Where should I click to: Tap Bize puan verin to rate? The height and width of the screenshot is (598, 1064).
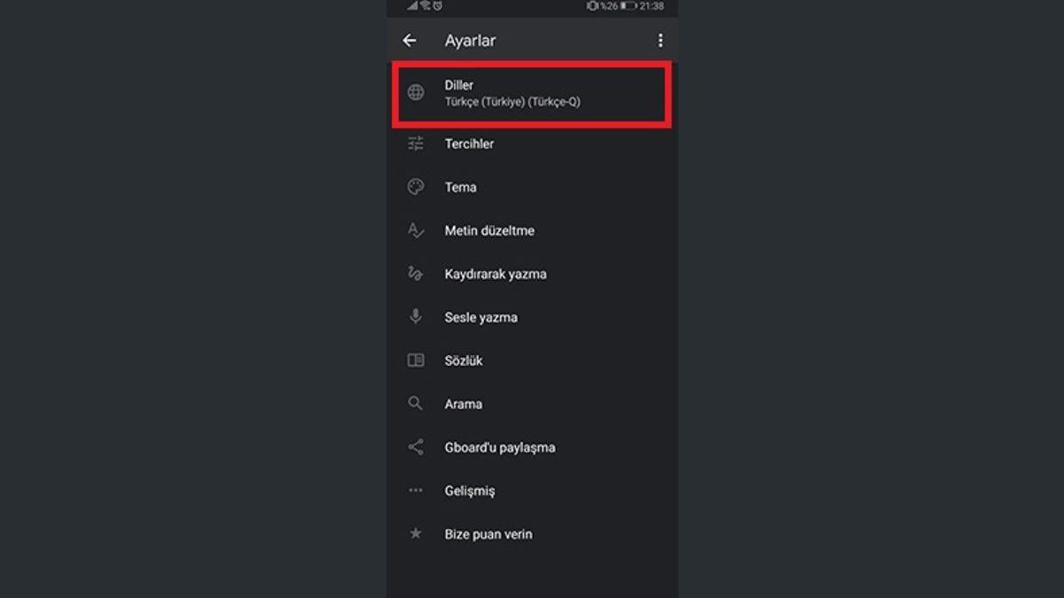(489, 534)
